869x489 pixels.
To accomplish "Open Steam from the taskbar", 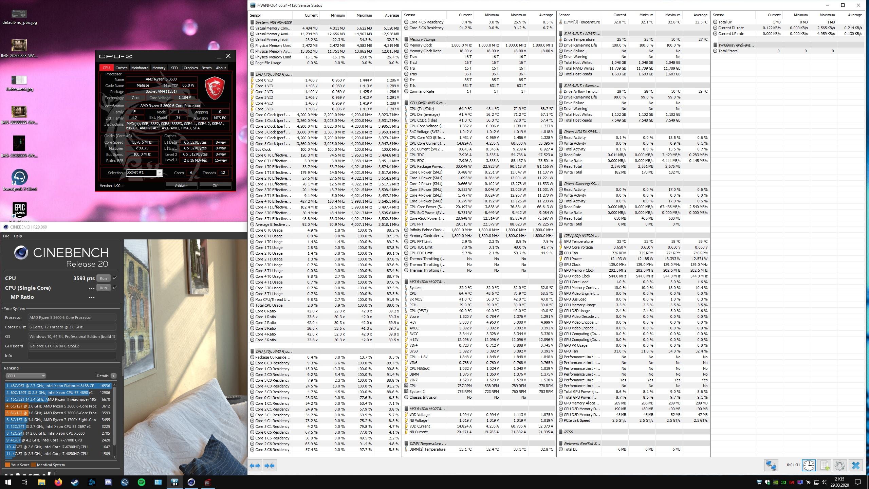I will pyautogui.click(x=75, y=482).
